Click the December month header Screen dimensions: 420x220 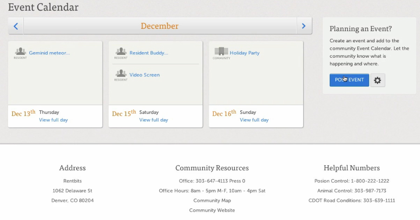160,26
